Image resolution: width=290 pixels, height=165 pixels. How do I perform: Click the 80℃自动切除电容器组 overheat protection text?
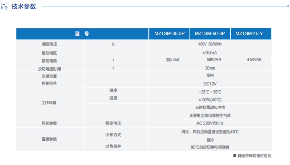(x=210, y=147)
